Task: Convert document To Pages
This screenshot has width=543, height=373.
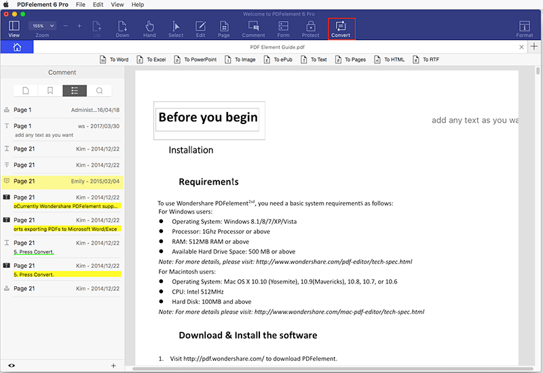Action: pos(350,60)
